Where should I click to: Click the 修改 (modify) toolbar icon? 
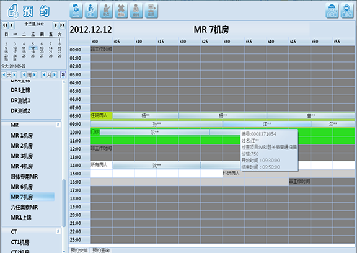click(106, 11)
